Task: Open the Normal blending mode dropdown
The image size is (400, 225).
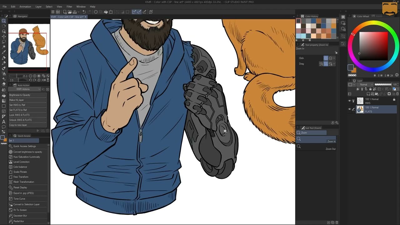Action: tap(365, 84)
